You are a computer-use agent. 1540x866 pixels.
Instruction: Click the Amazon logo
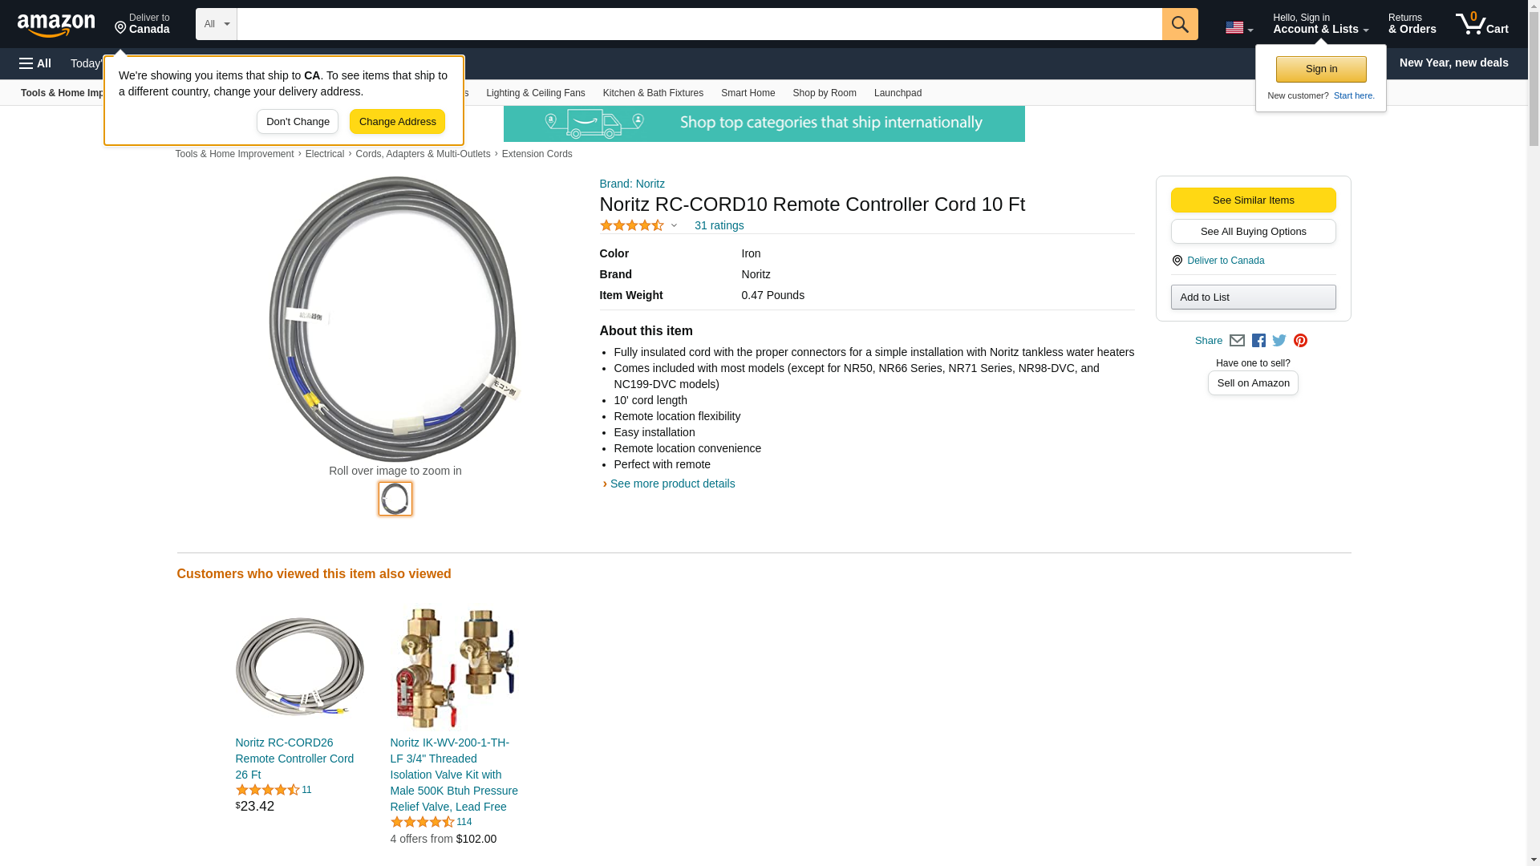(x=56, y=26)
